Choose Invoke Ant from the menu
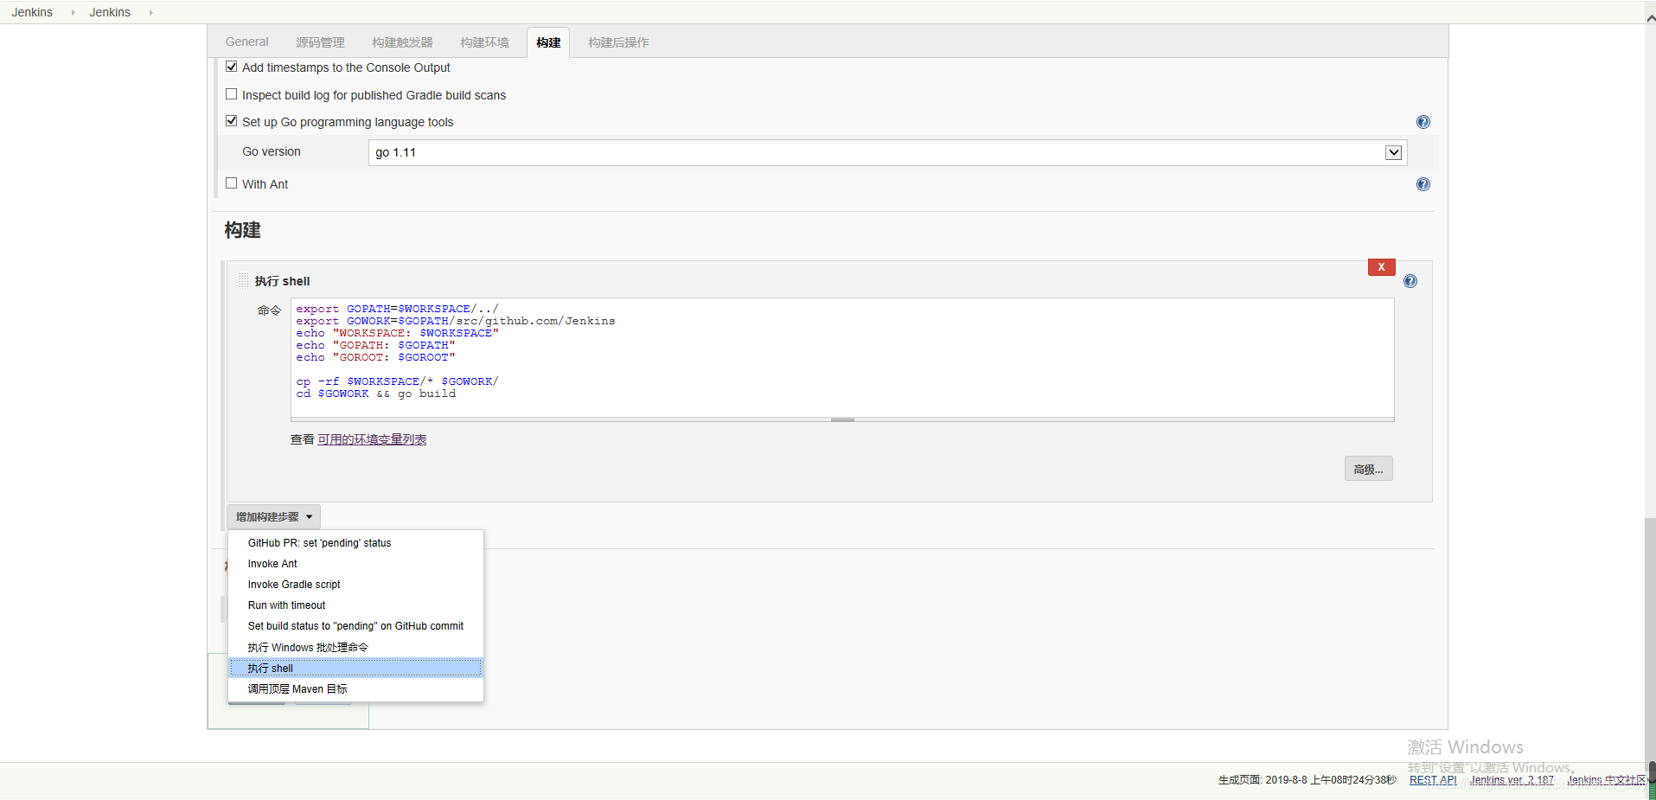This screenshot has height=800, width=1656. coord(355,564)
